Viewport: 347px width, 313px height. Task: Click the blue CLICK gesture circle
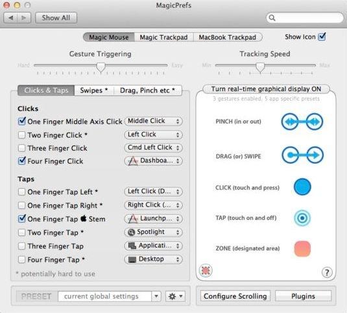point(302,187)
